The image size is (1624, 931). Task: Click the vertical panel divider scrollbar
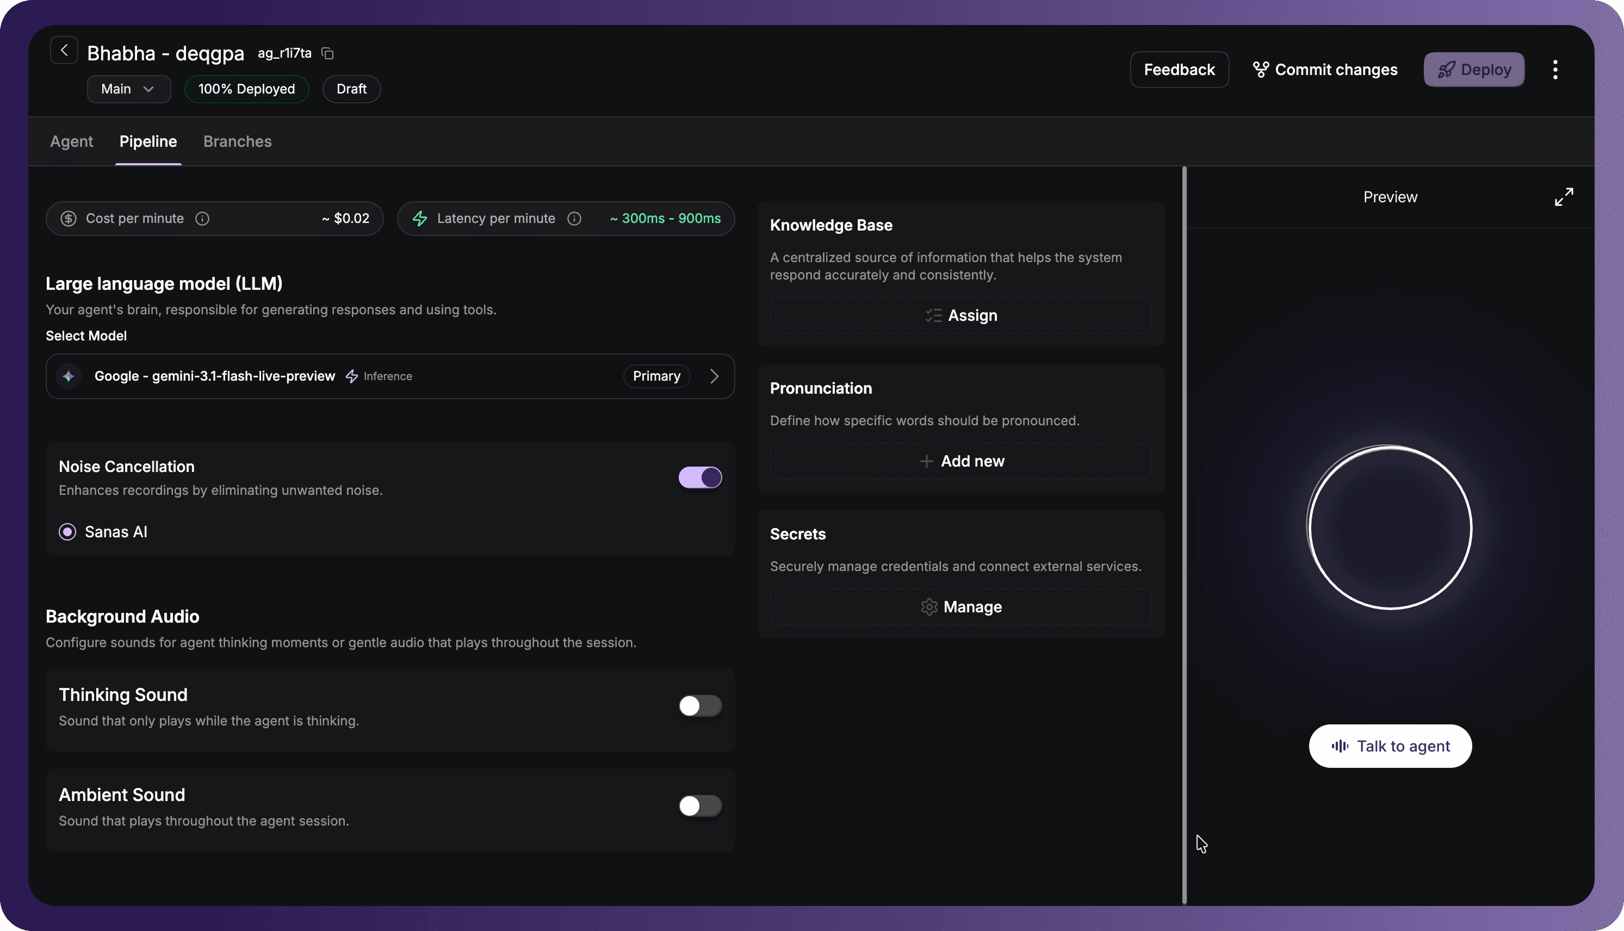[x=1184, y=536]
